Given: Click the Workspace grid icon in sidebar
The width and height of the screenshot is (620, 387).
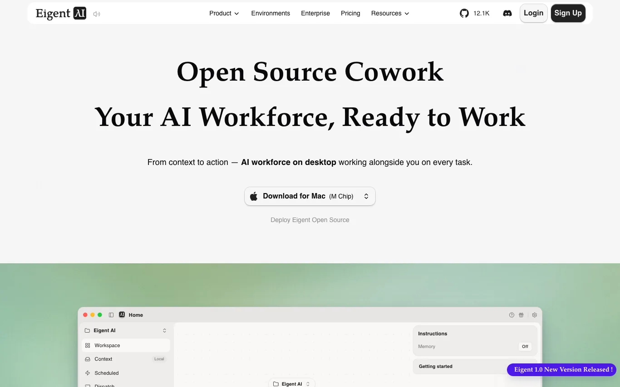Looking at the screenshot, I should coord(88,345).
